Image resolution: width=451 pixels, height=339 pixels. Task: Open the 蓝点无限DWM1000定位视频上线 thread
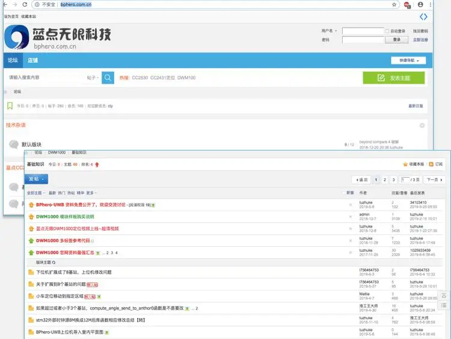click(x=78, y=229)
